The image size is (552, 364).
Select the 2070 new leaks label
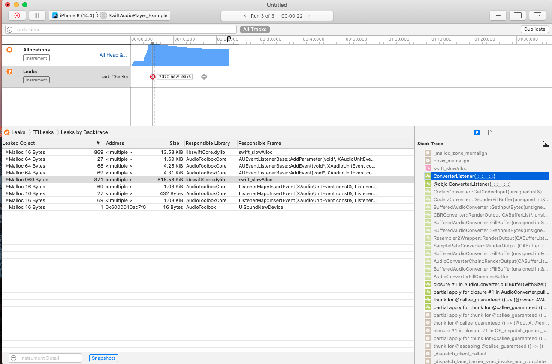pyautogui.click(x=175, y=77)
